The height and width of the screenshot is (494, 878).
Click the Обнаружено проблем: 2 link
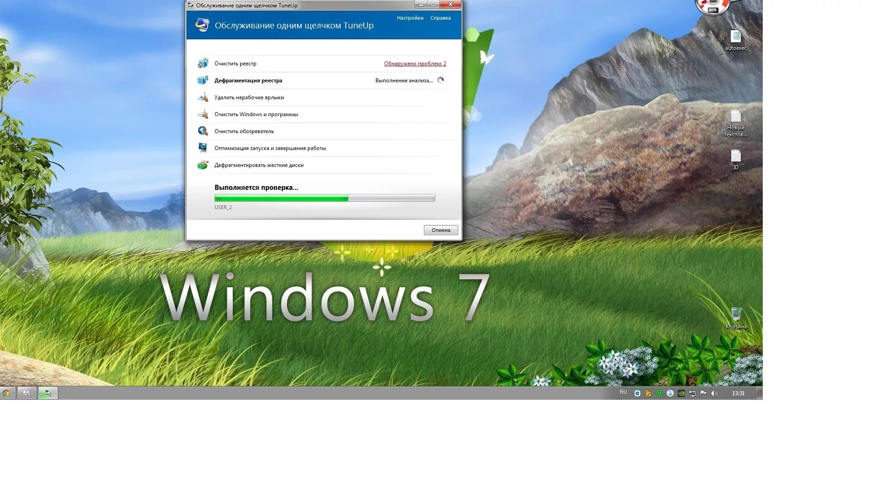point(415,64)
